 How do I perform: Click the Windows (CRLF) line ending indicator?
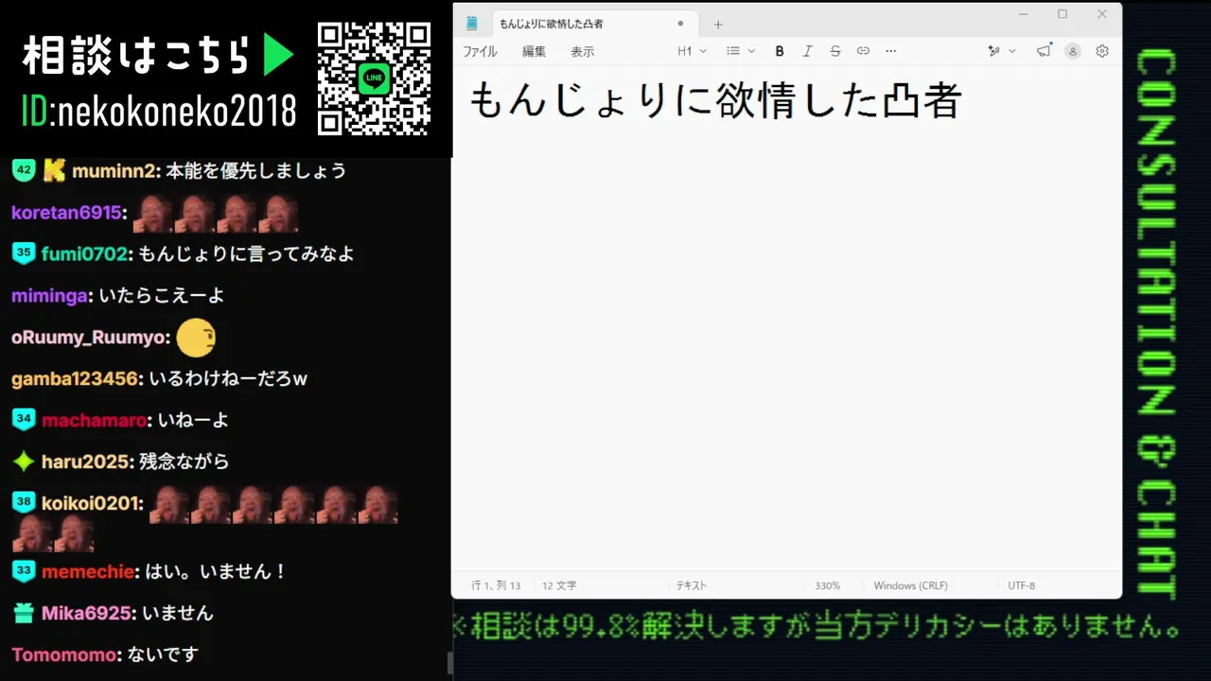910,585
